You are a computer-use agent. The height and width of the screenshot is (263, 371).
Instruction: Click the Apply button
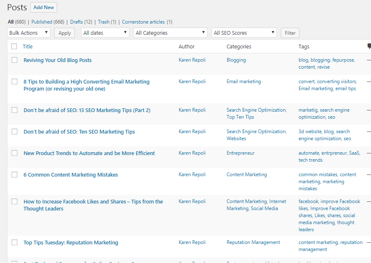(x=64, y=33)
